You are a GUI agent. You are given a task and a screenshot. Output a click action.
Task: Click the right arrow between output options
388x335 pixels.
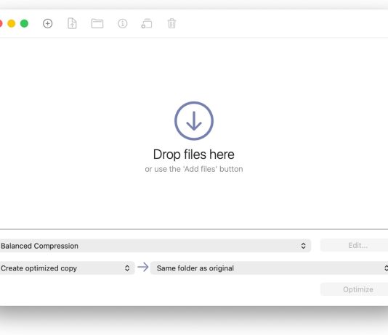[143, 267]
